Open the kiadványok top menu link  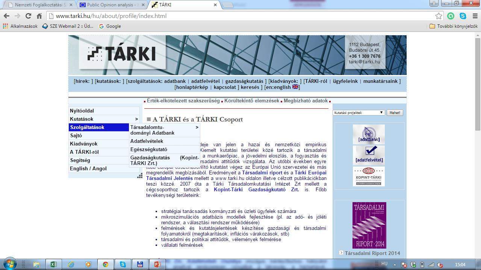pos(285,81)
